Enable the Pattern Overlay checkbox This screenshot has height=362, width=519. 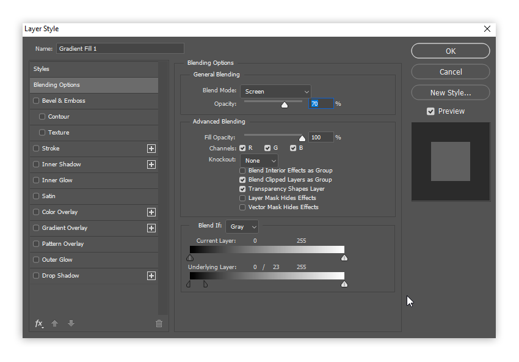point(36,243)
